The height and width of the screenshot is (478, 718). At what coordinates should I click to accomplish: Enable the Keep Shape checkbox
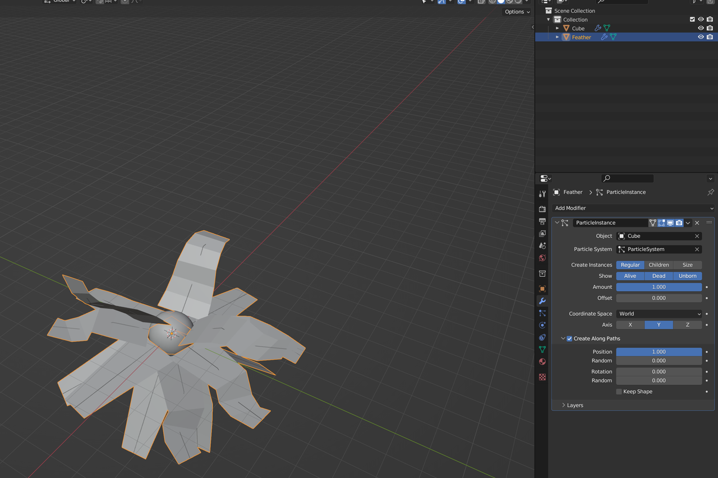point(619,392)
